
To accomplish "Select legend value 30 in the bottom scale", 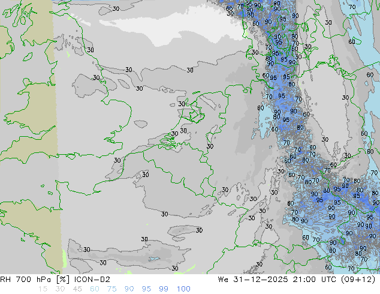I will (60, 289).
